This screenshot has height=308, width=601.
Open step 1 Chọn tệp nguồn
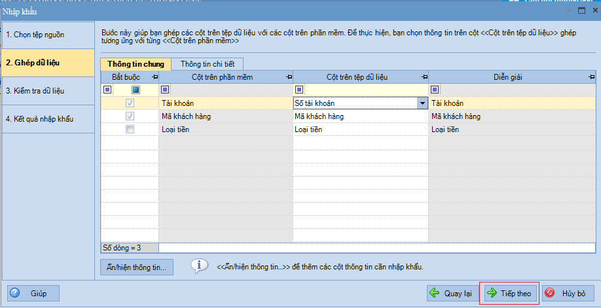48,35
